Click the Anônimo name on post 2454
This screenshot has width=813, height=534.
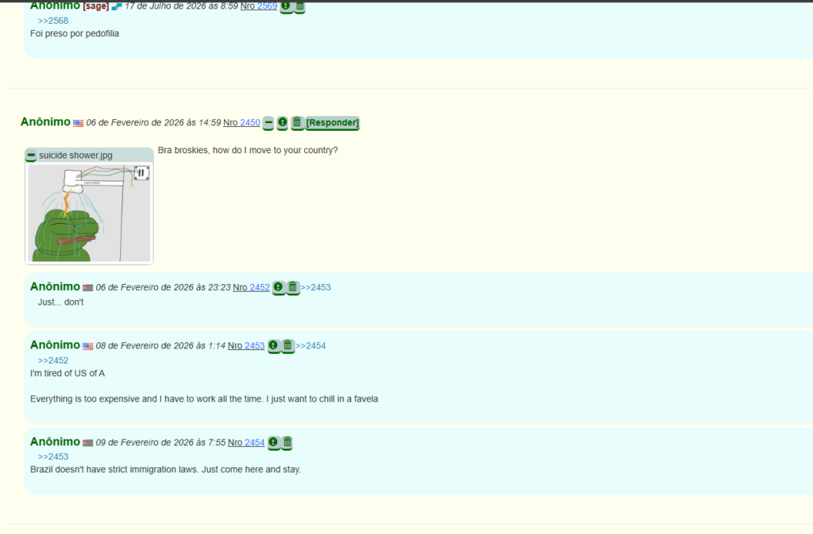coord(55,442)
